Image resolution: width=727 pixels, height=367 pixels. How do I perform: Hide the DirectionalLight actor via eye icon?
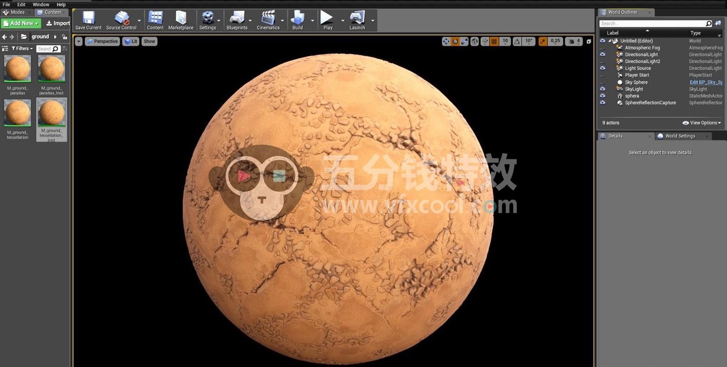602,55
